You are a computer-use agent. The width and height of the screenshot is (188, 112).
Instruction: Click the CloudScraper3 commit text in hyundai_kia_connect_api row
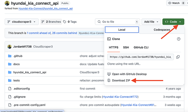point(90,72)
